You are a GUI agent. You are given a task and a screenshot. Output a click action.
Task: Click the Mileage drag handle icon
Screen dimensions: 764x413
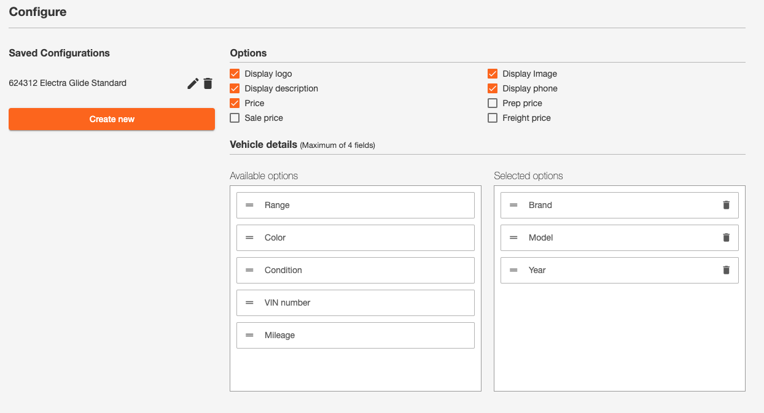[x=249, y=335]
